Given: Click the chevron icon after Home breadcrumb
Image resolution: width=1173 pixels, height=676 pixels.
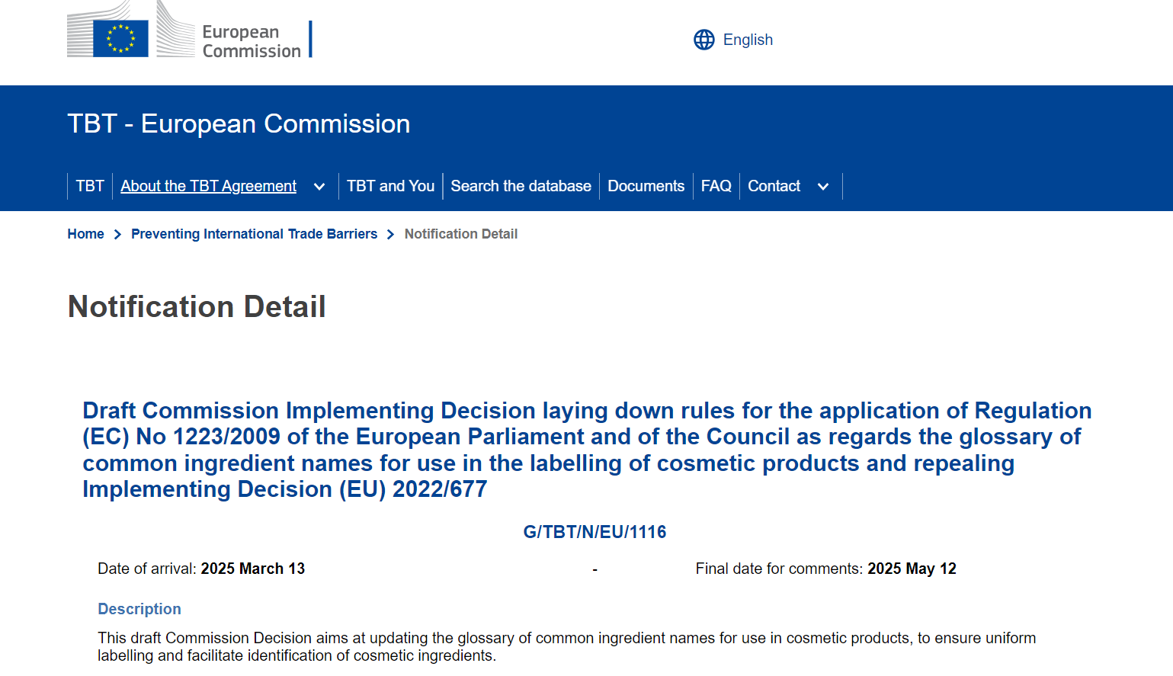Looking at the screenshot, I should (117, 235).
